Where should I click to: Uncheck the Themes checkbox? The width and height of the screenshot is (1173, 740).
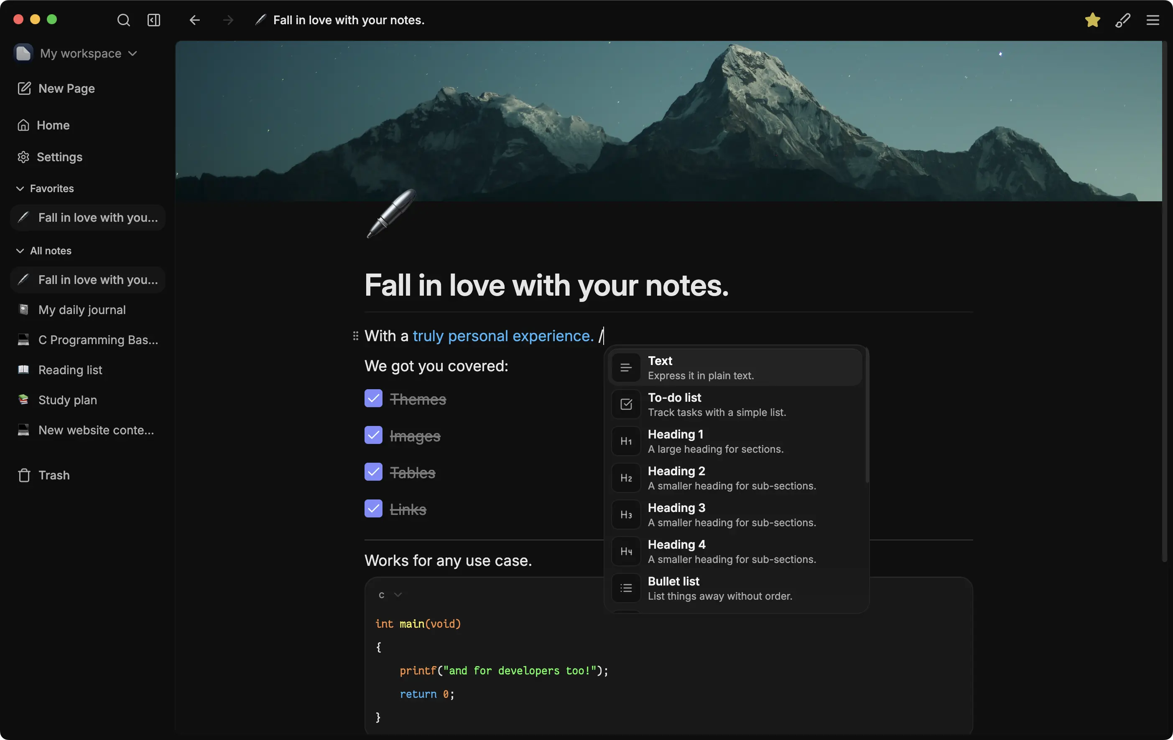coord(373,398)
